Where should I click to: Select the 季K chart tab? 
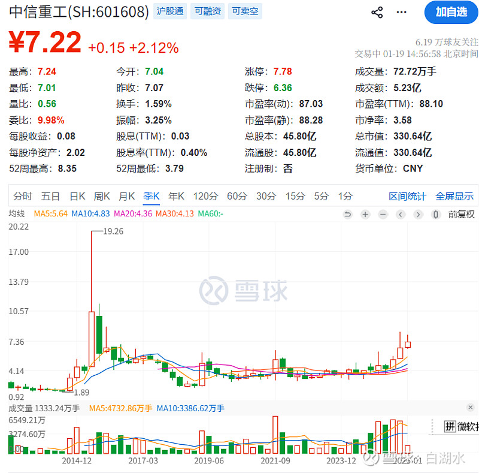coord(151,196)
